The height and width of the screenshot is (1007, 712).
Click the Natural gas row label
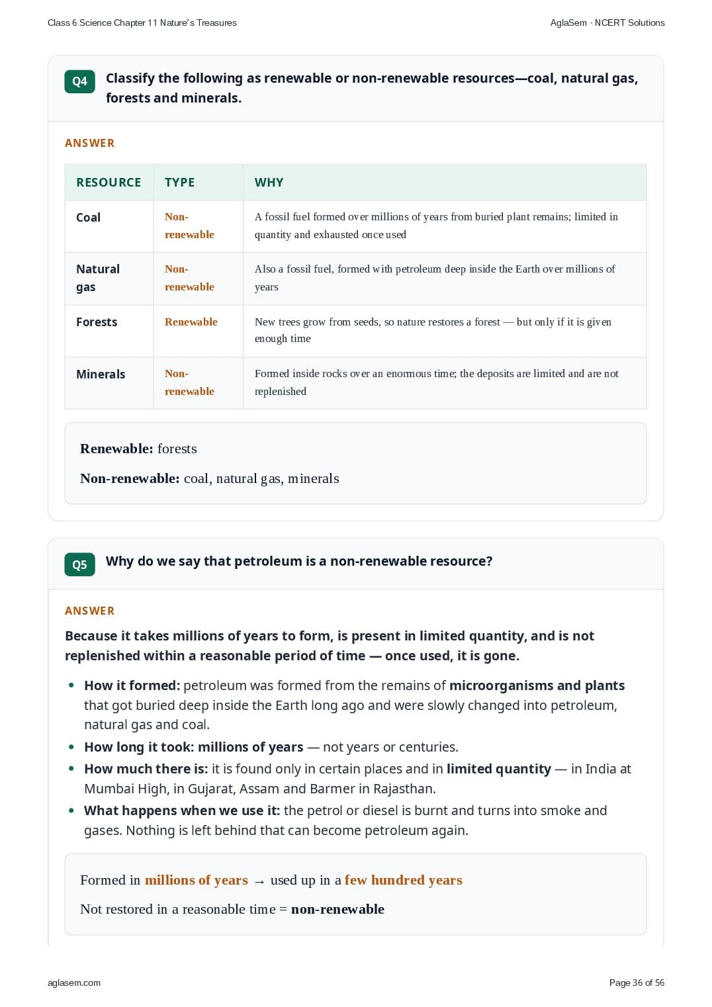[98, 278]
